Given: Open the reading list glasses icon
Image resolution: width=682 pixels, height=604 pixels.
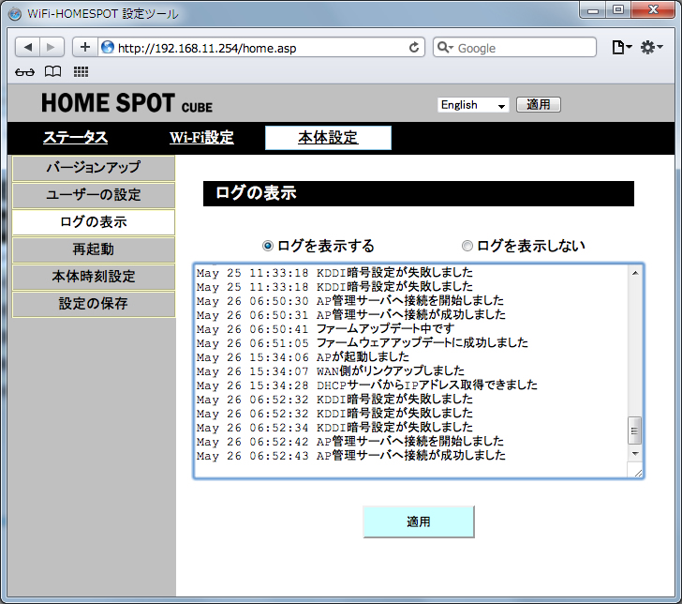Looking at the screenshot, I should click(24, 72).
